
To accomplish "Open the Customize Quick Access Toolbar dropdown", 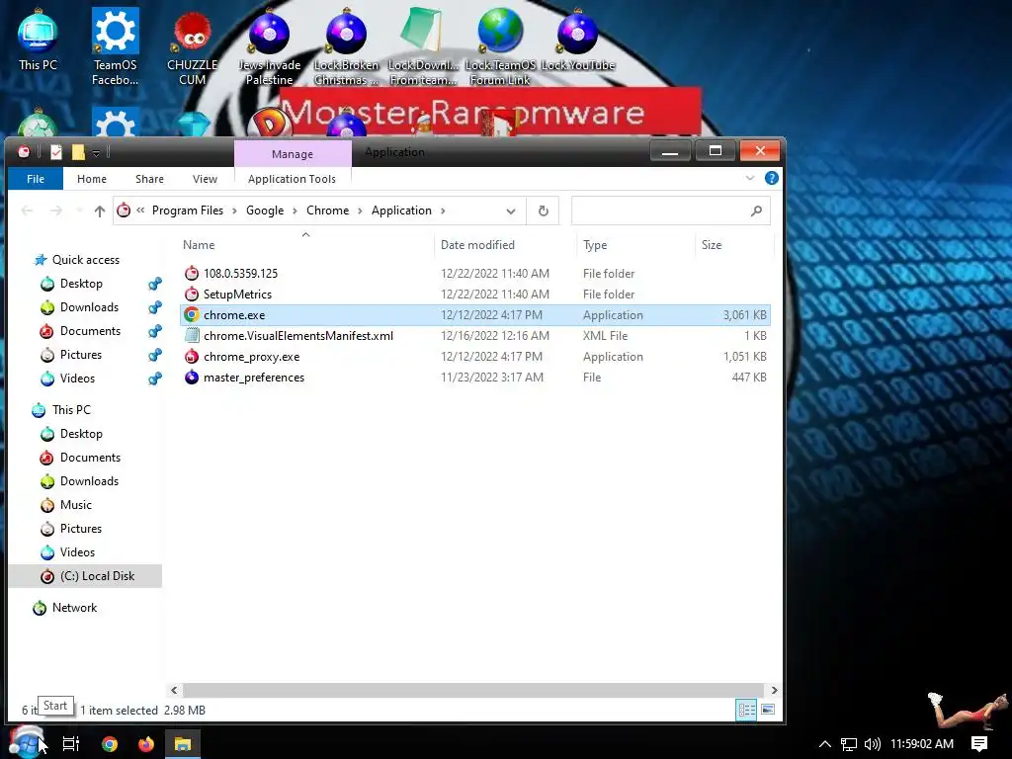I will click(x=96, y=153).
